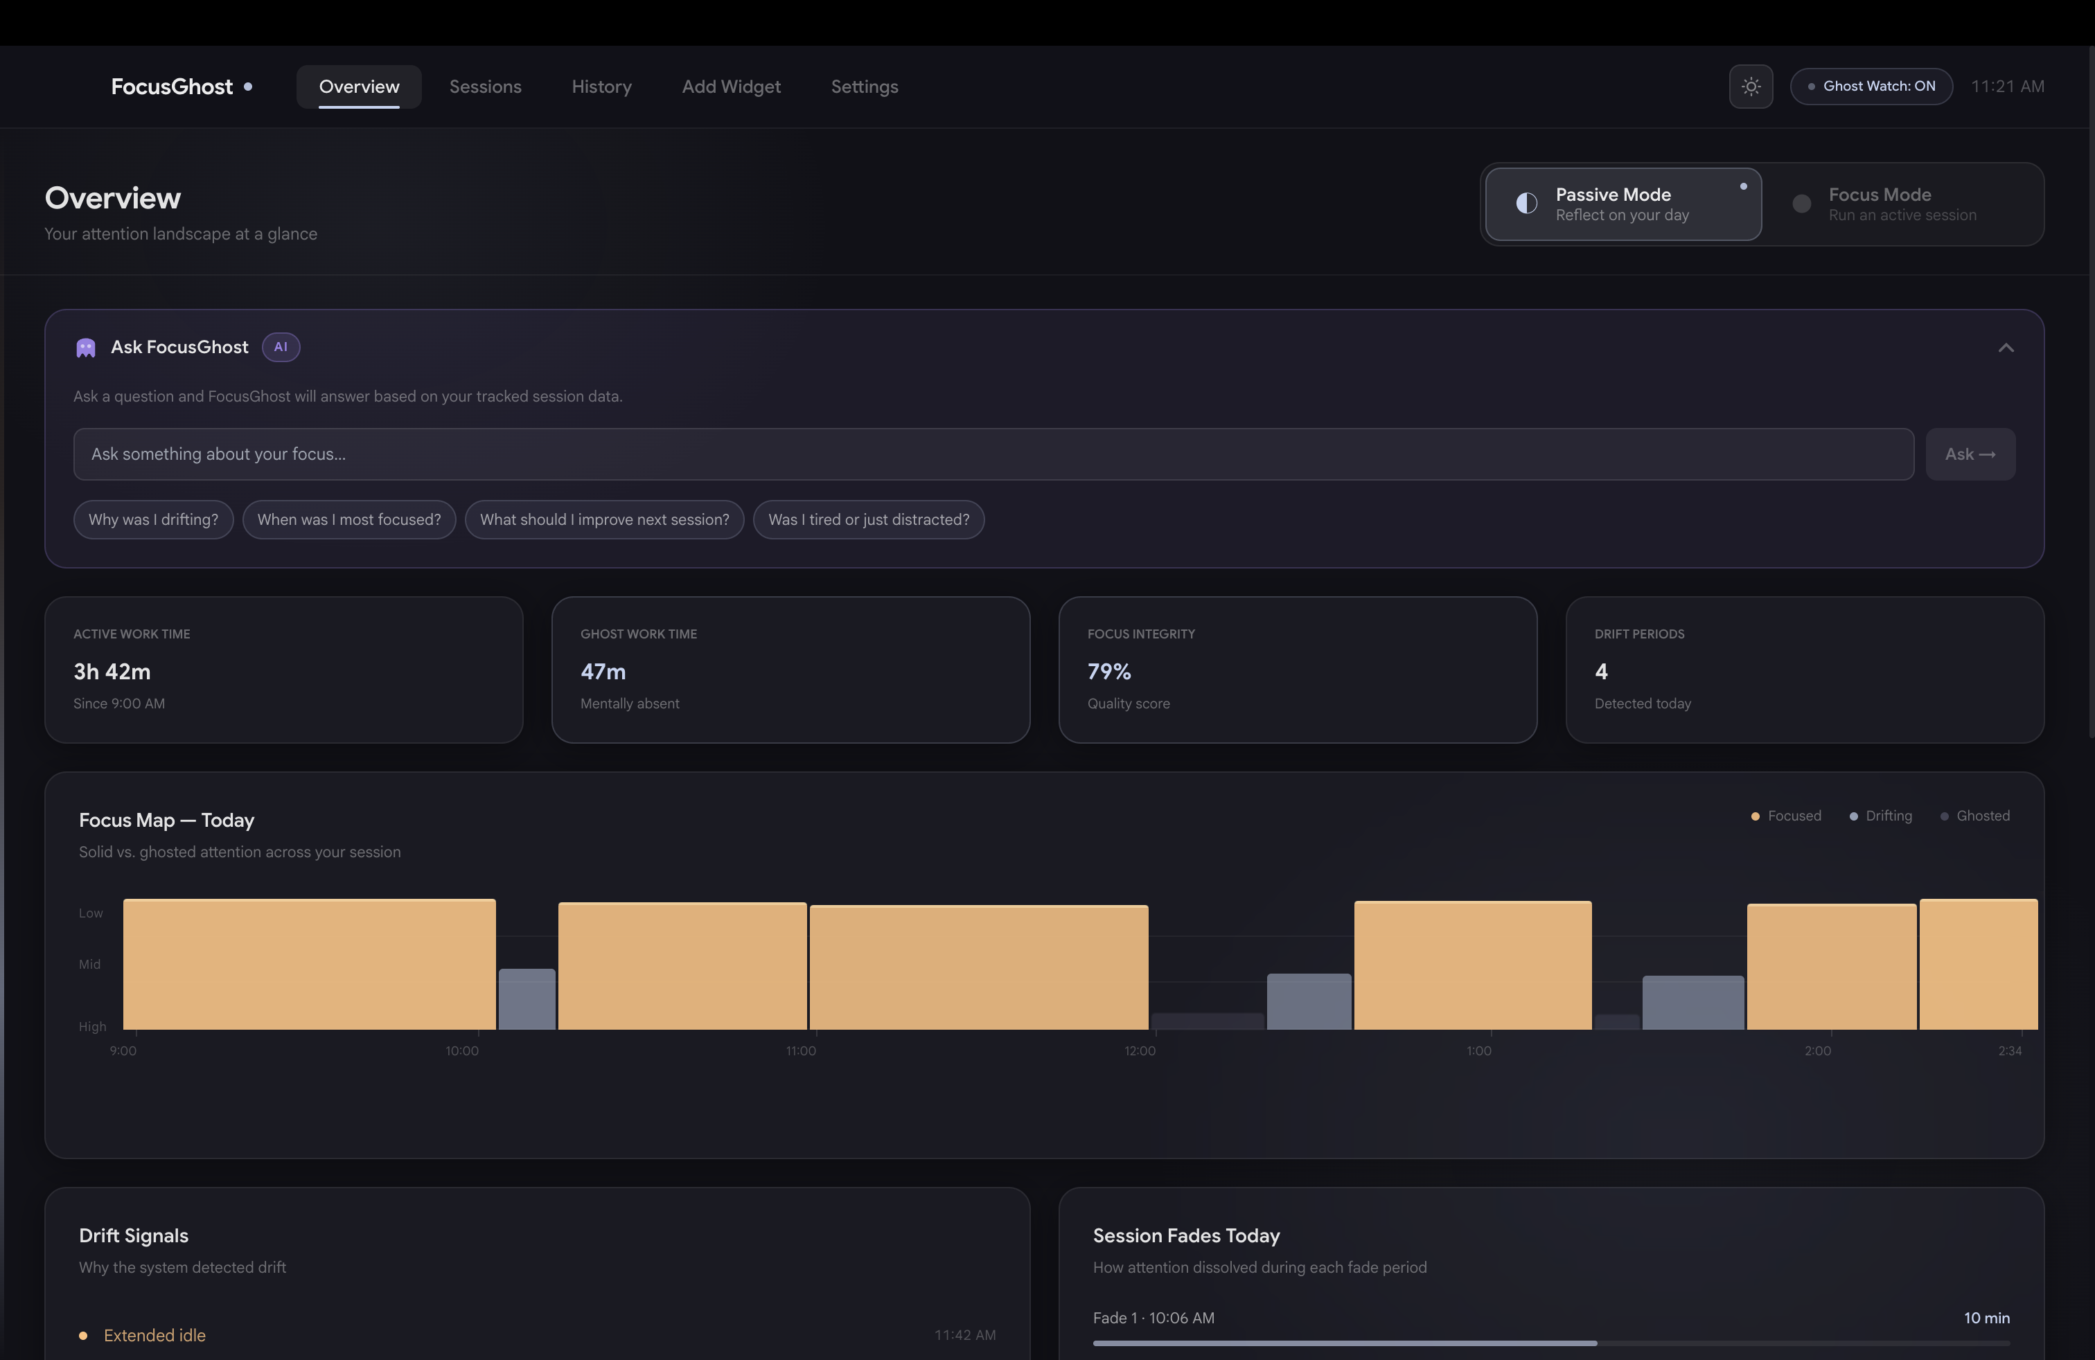Click the gray Focus Mode circle icon

click(1801, 204)
